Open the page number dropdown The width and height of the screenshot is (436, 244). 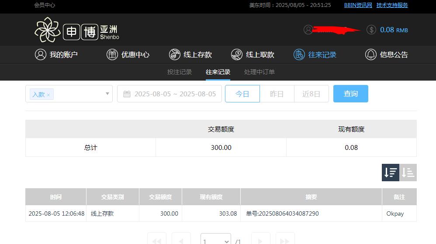pyautogui.click(x=216, y=240)
